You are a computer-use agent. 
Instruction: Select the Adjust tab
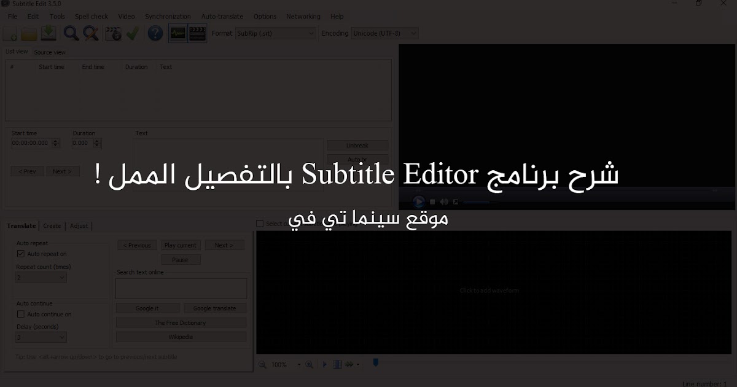(x=79, y=226)
